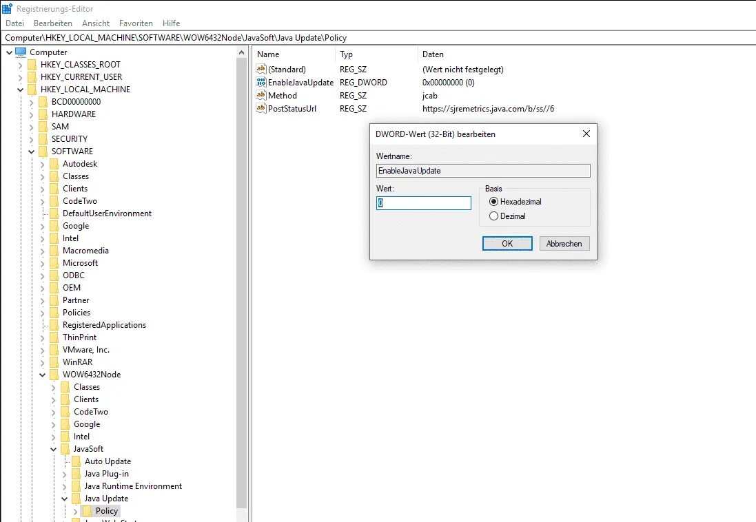
Task: Click the Java Runtime Environment folder icon
Action: pos(76,486)
